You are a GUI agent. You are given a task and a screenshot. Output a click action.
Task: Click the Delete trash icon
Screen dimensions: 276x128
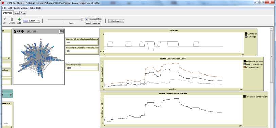[x=12, y=19]
